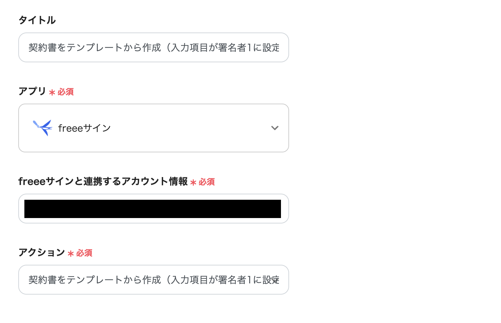Click the red asterisk next to アクション
The width and height of the screenshot is (501, 323).
click(x=71, y=254)
